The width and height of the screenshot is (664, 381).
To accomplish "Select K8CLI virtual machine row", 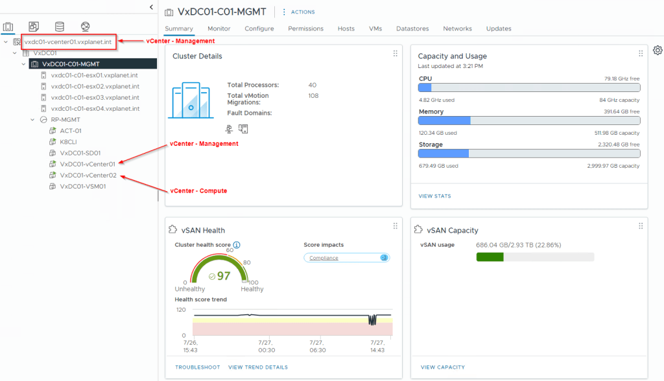I will 68,142.
